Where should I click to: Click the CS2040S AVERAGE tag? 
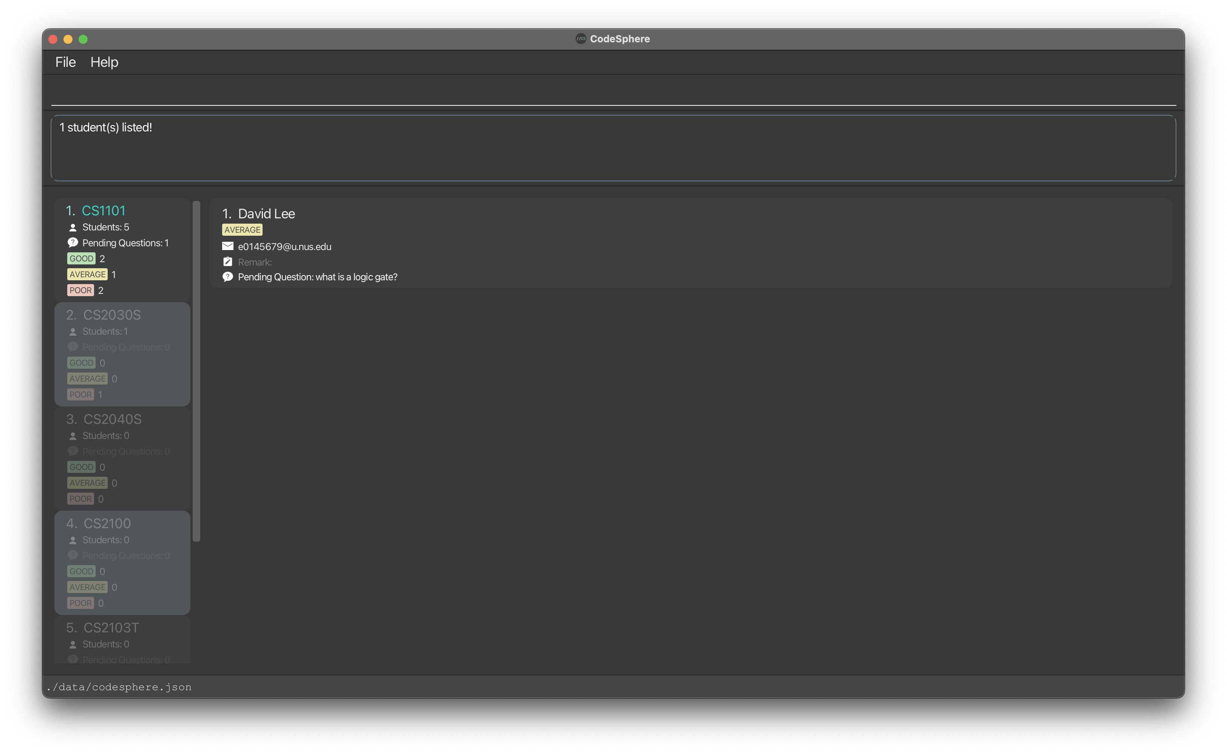(87, 483)
